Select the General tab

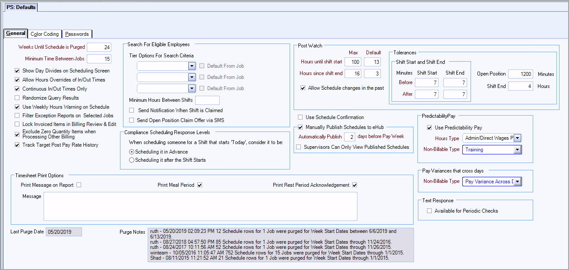pos(16,34)
